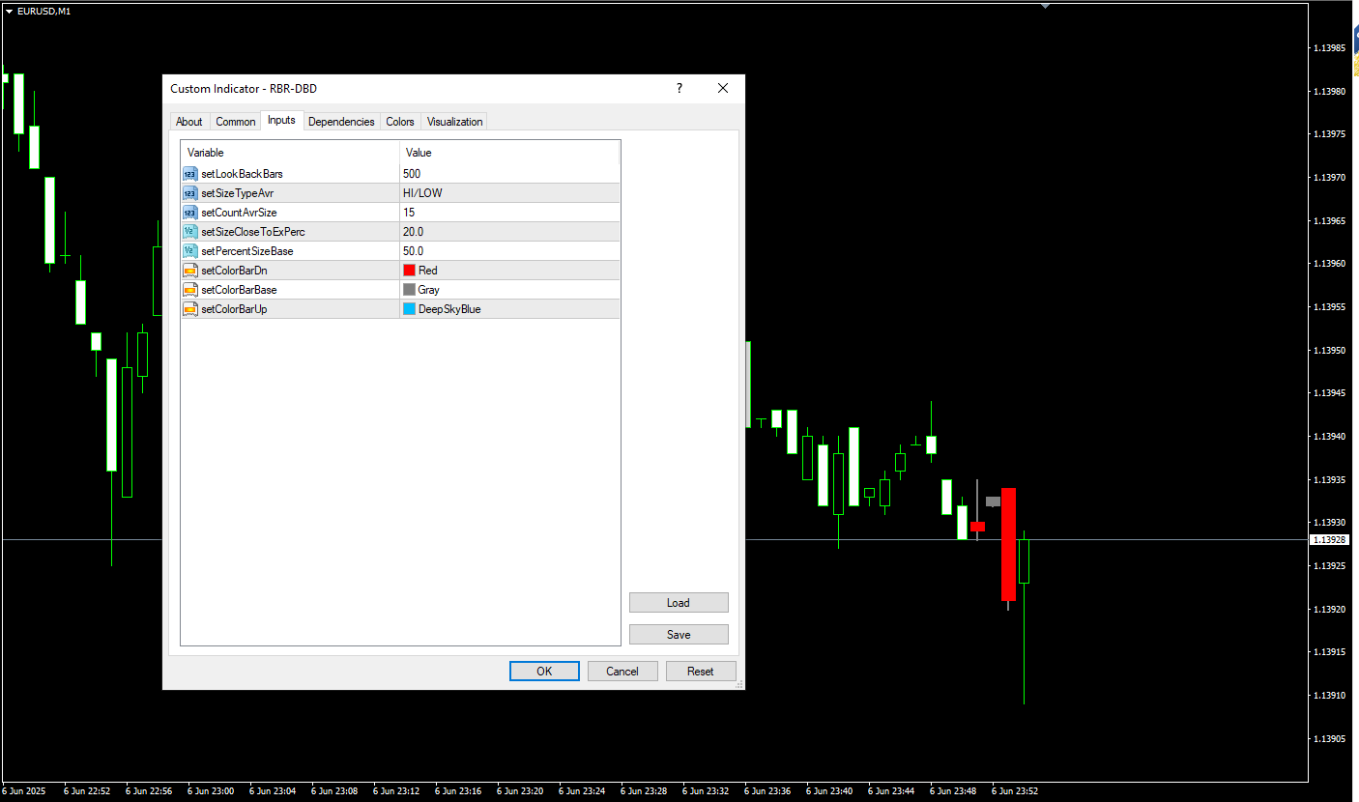Edit the setLookBackBars value 500
The image size is (1359, 802).
point(509,174)
